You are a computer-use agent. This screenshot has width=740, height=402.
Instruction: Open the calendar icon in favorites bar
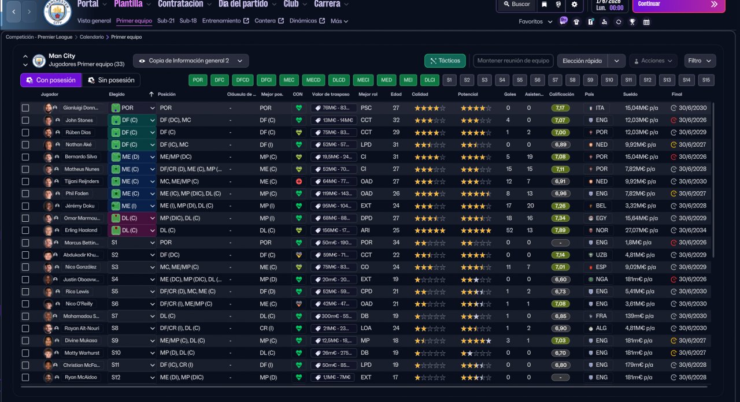[x=646, y=22]
